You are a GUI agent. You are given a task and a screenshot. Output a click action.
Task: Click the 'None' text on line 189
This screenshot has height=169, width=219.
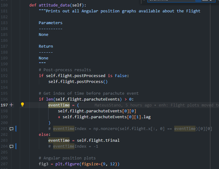pos(44,58)
